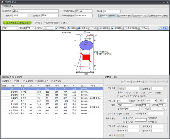Viewport: 170px width, 139px height.
Task: Open the 작업구분 dropdown
Action: click(122, 101)
